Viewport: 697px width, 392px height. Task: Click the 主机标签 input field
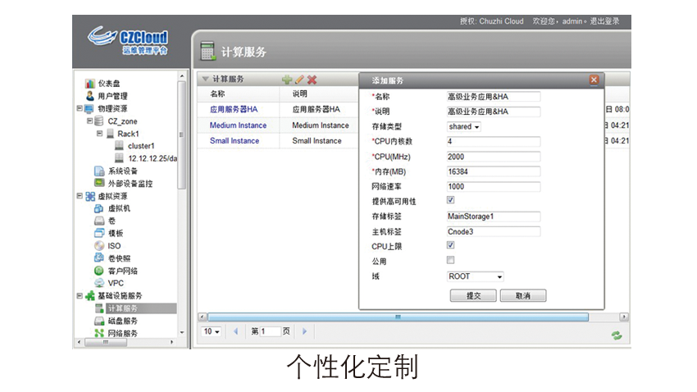tap(494, 231)
